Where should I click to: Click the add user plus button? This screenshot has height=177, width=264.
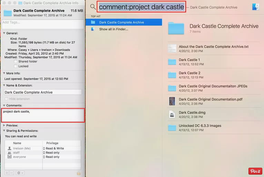click(x=7, y=173)
